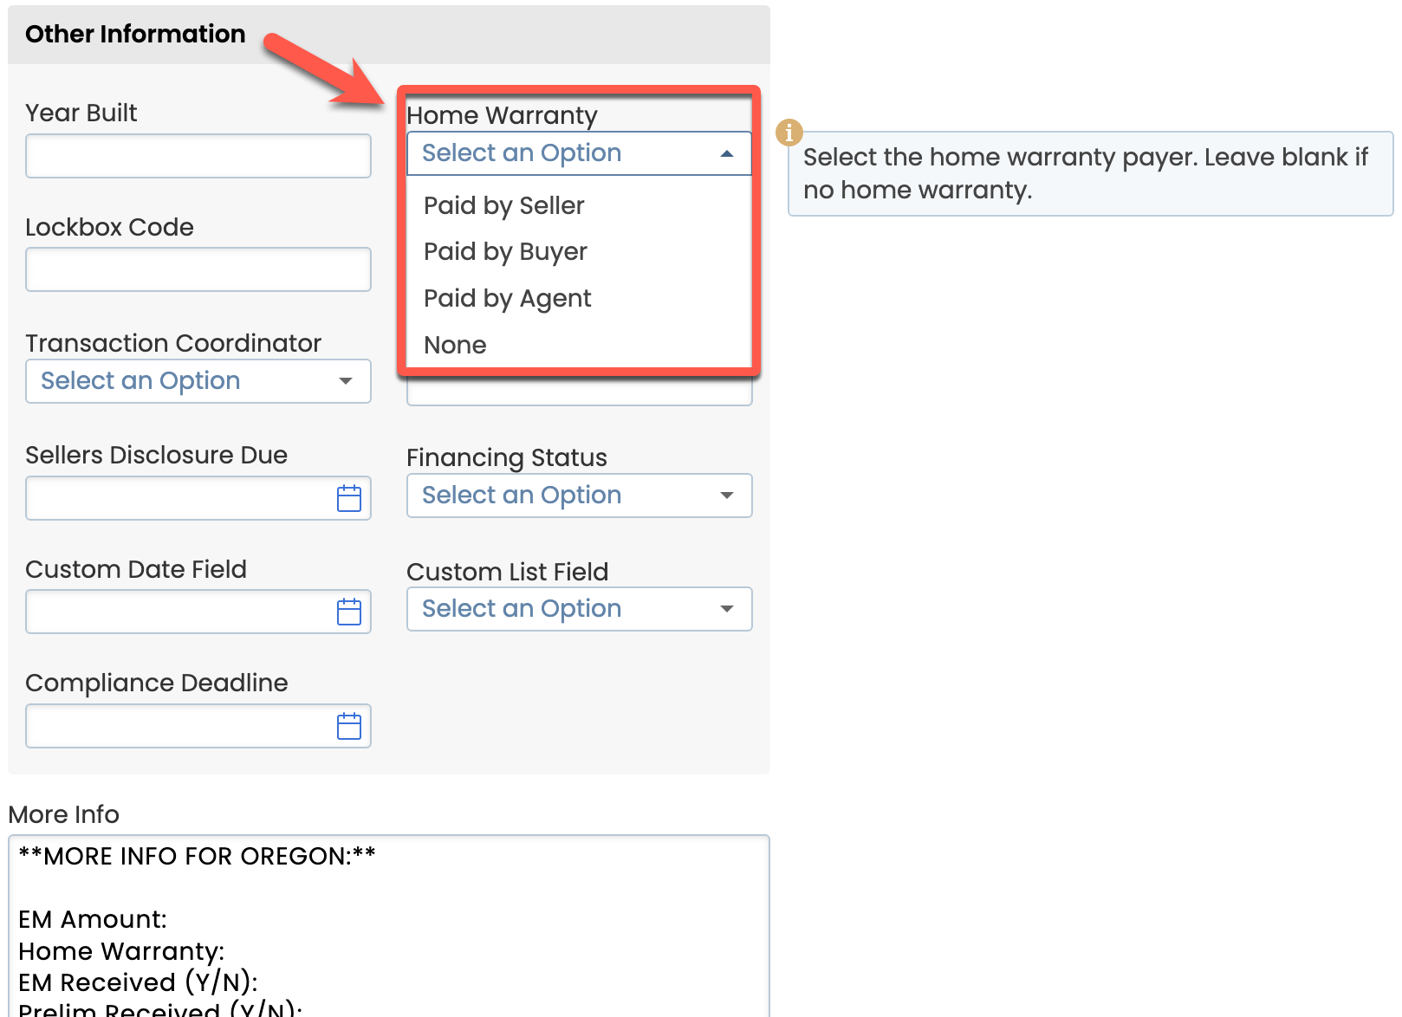Screen dimensions: 1402x1017
Task: Select the Paid by Seller option
Action: pos(503,205)
